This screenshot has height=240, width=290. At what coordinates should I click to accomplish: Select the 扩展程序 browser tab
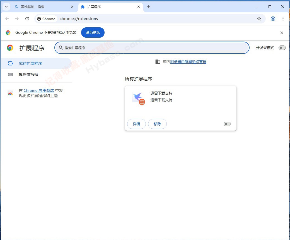pyautogui.click(x=111, y=7)
